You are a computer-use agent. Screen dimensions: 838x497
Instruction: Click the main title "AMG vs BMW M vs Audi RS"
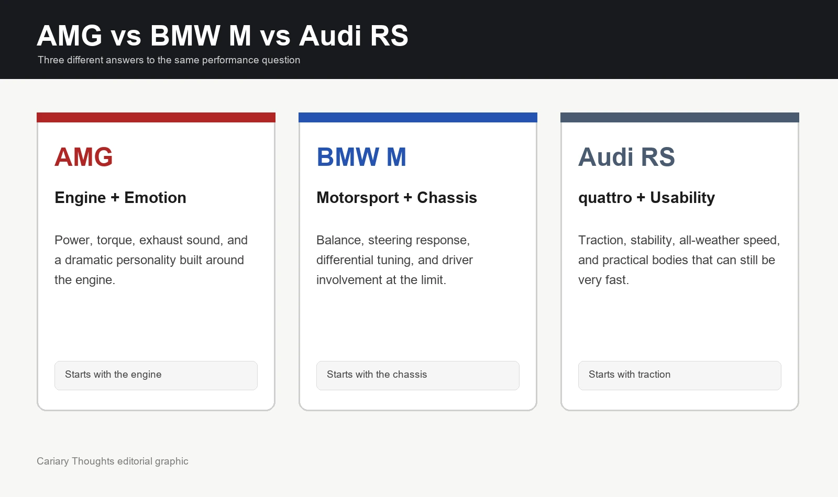[x=223, y=36]
